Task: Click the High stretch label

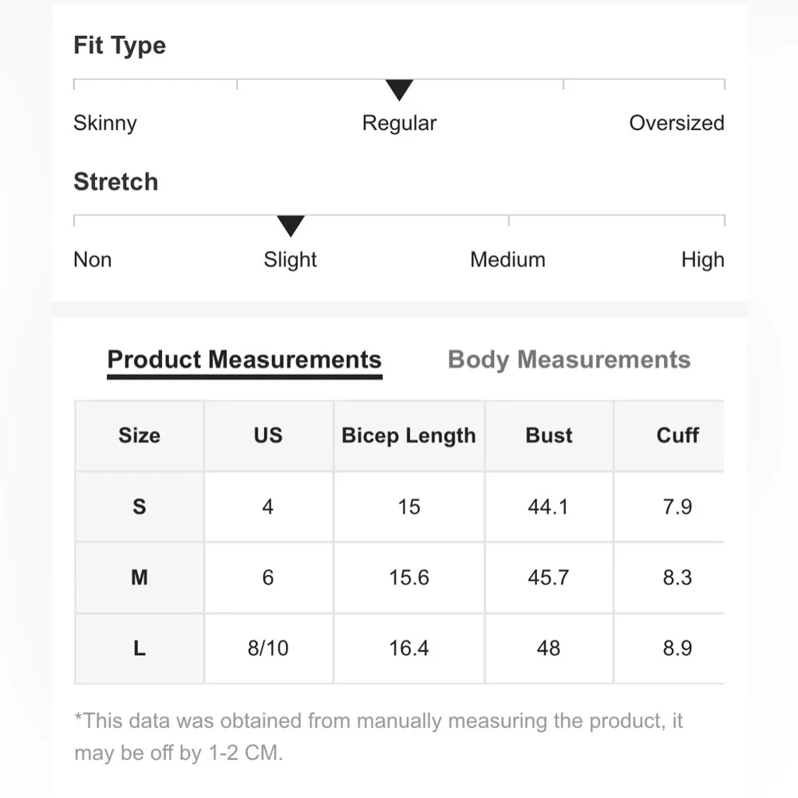Action: (x=702, y=260)
